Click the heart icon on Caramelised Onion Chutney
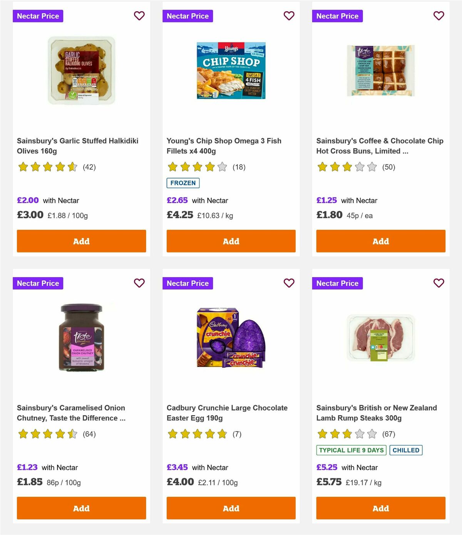The width and height of the screenshot is (462, 535). pos(139,283)
